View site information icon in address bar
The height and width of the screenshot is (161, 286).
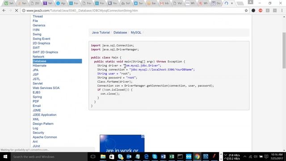24,11
